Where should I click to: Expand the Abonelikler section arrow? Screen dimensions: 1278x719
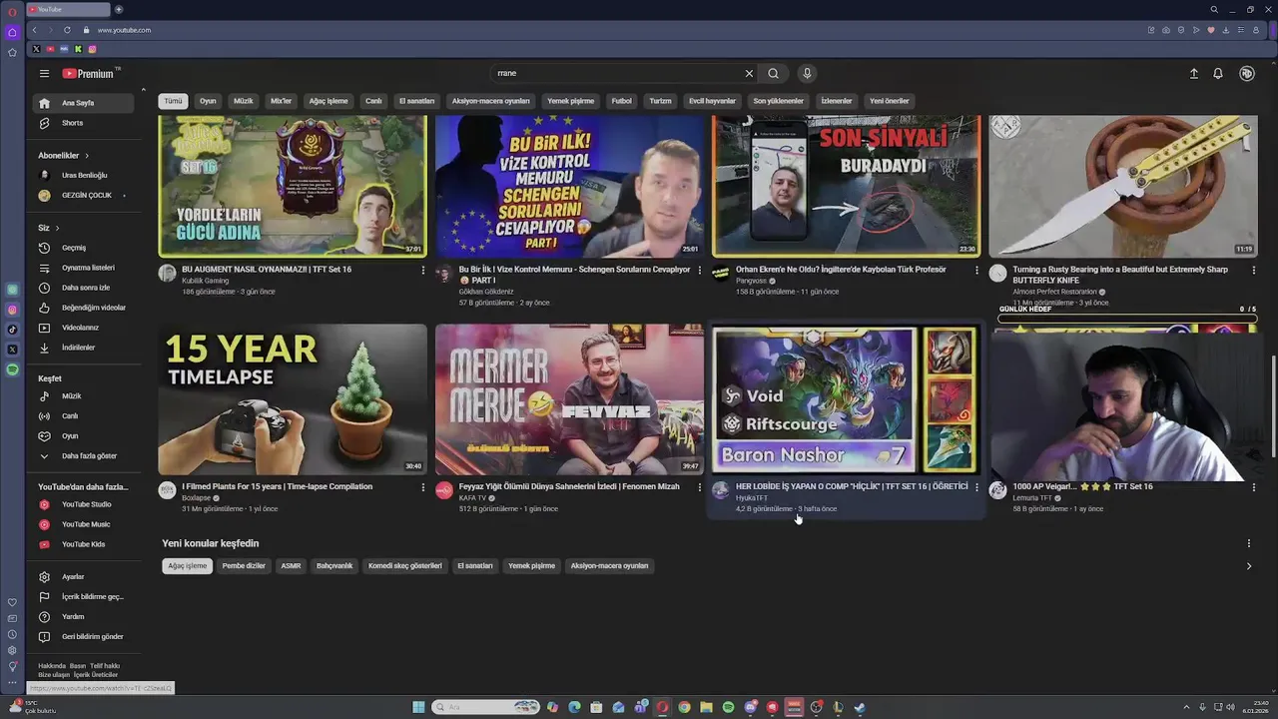coord(87,156)
